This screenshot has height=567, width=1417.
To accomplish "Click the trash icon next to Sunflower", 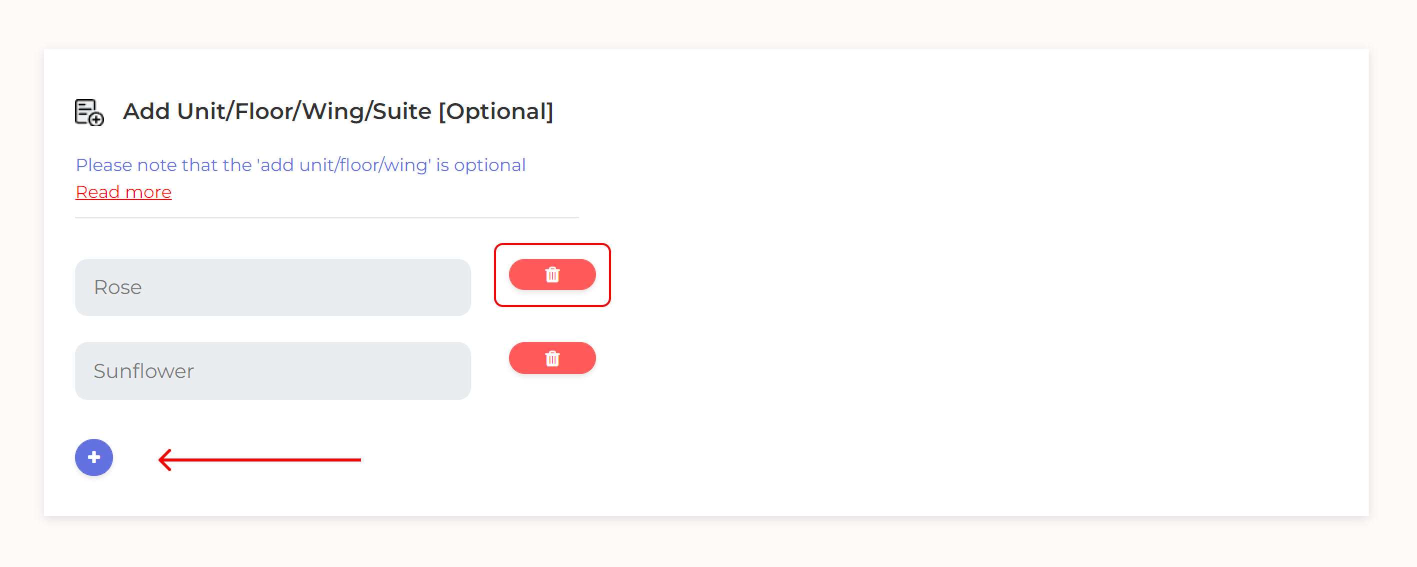I will point(552,358).
